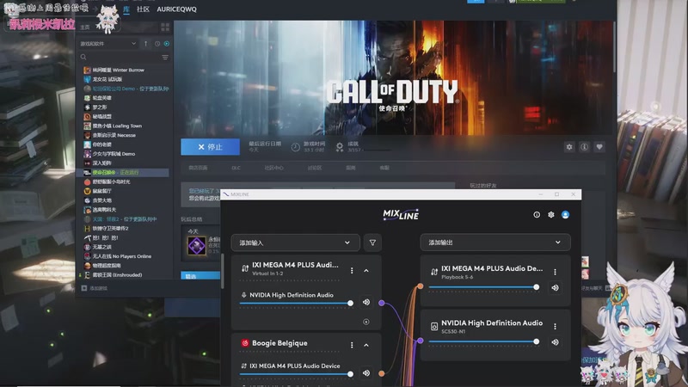The image size is (688, 387).
Task: Click Steam recent activity clock icon
Action: point(157,44)
